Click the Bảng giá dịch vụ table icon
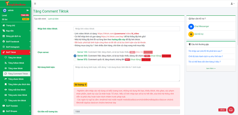 (x=4, y=36)
